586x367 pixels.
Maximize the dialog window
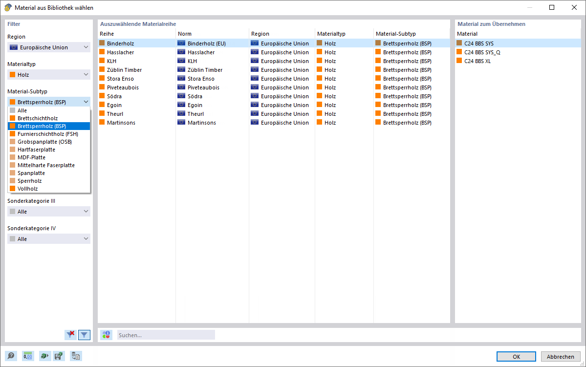point(552,7)
